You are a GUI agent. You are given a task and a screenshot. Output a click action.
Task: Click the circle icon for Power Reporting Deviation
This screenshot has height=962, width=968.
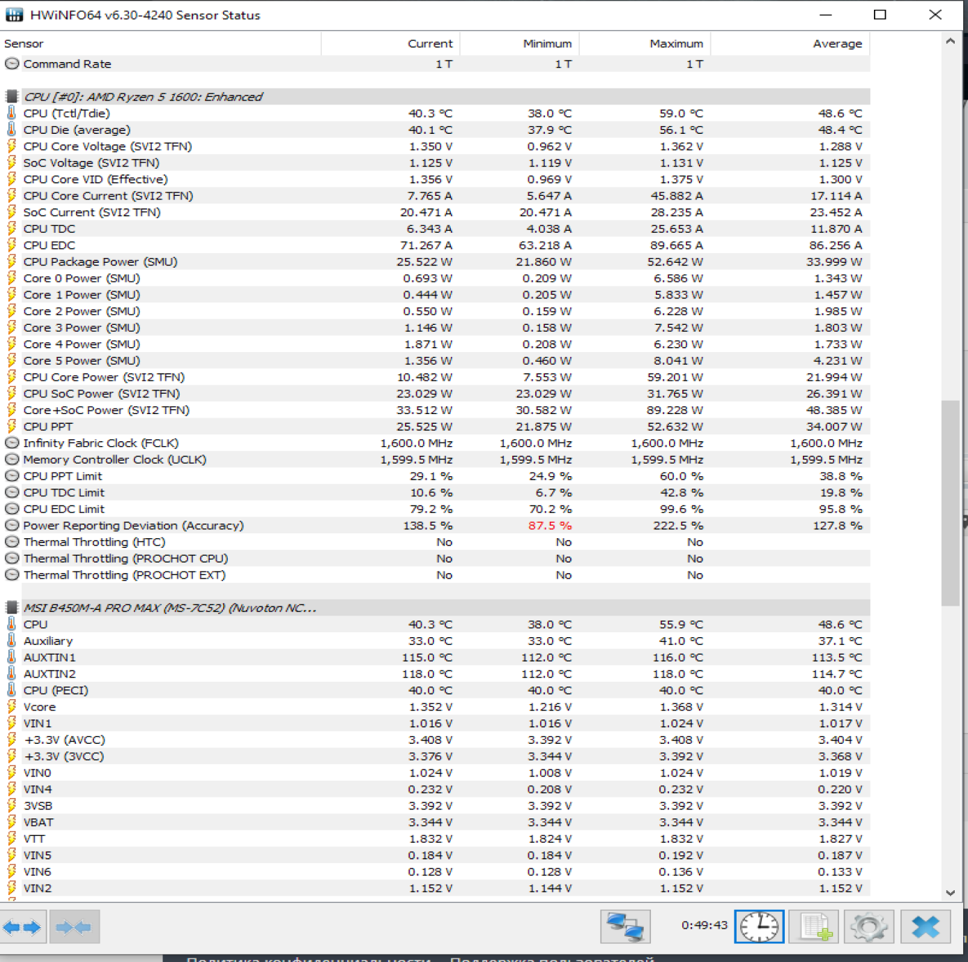11,526
